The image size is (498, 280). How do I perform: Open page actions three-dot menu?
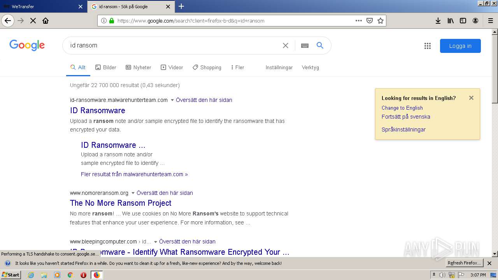pyautogui.click(x=359, y=21)
